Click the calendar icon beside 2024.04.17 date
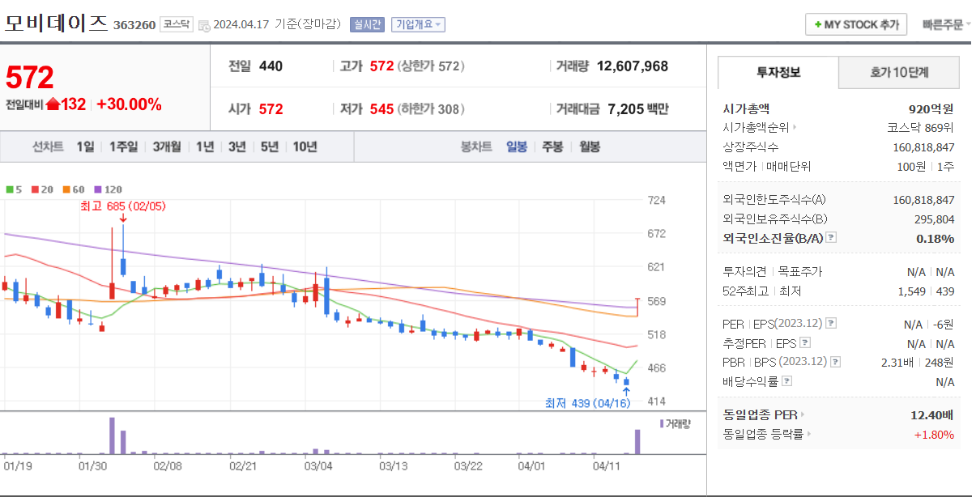The height and width of the screenshot is (497, 976). click(x=203, y=25)
